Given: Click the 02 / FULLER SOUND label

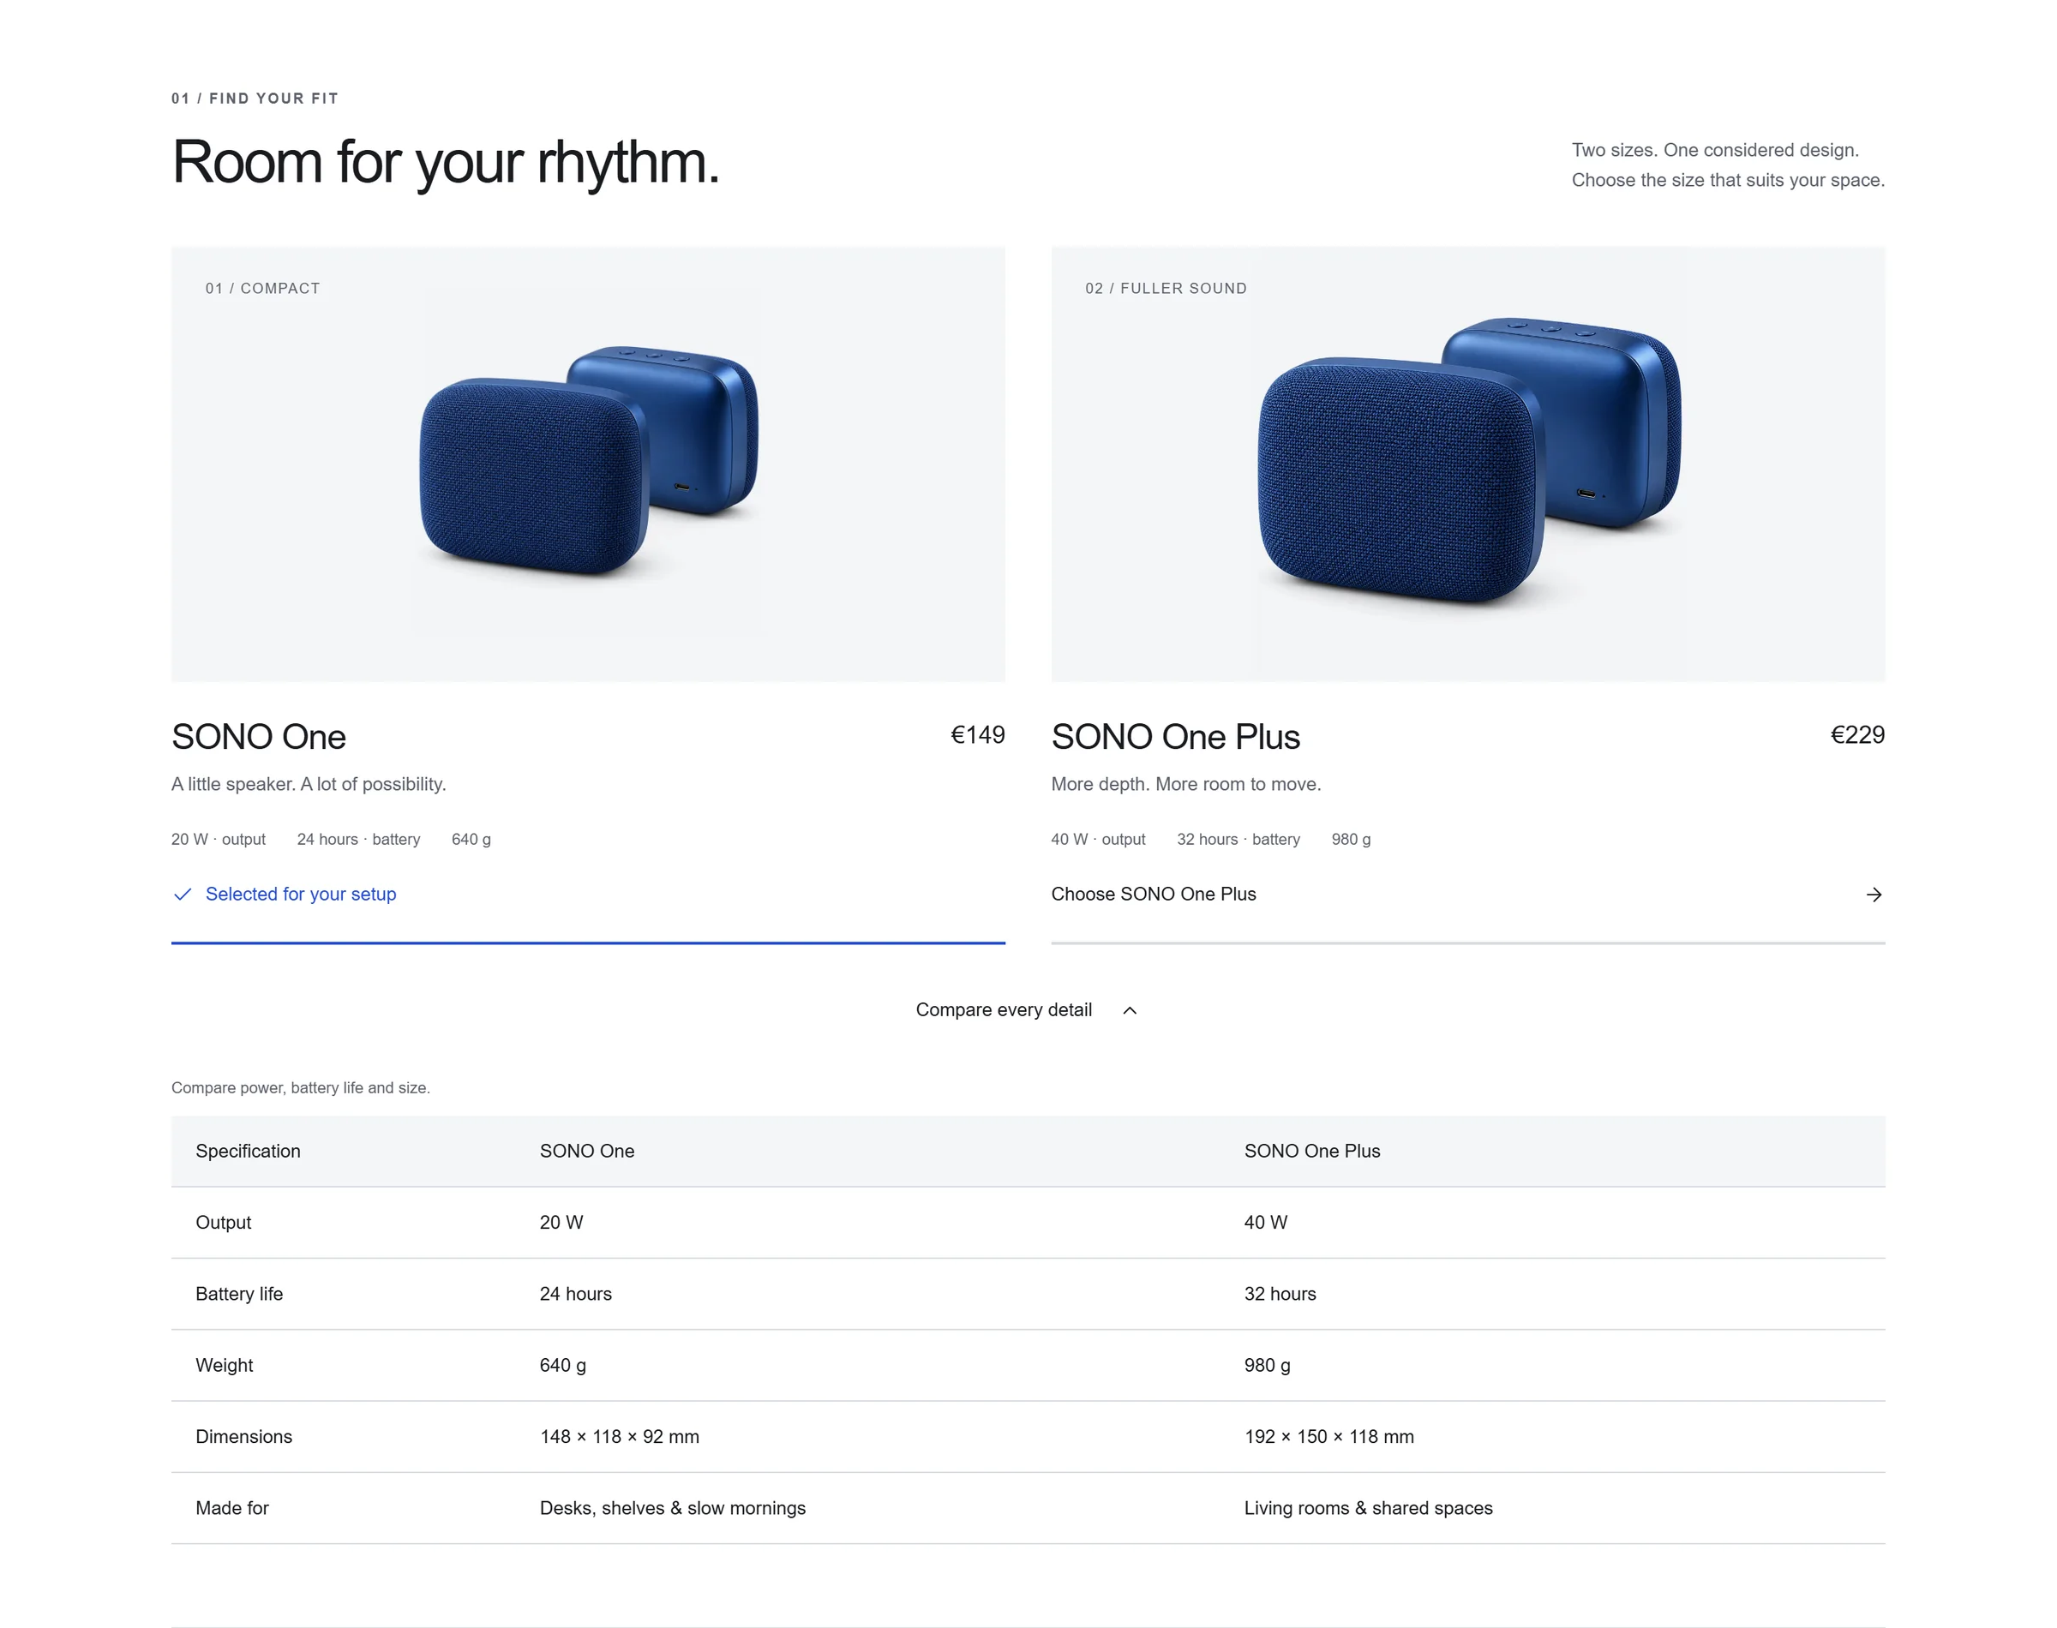Looking at the screenshot, I should point(1165,288).
